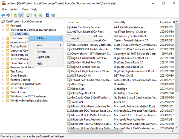The height and width of the screenshot is (139, 179).
Task: Expand the Smart Card Trusted Roots node
Action: coord(3,84)
